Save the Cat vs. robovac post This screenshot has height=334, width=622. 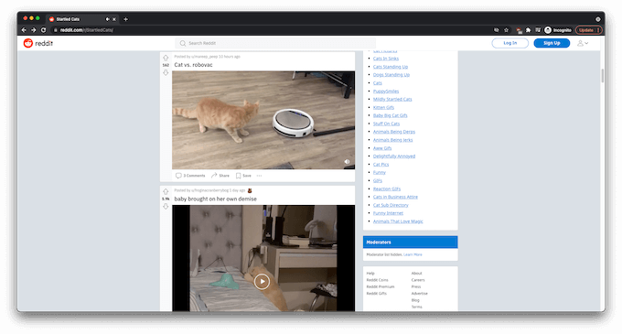tap(243, 176)
